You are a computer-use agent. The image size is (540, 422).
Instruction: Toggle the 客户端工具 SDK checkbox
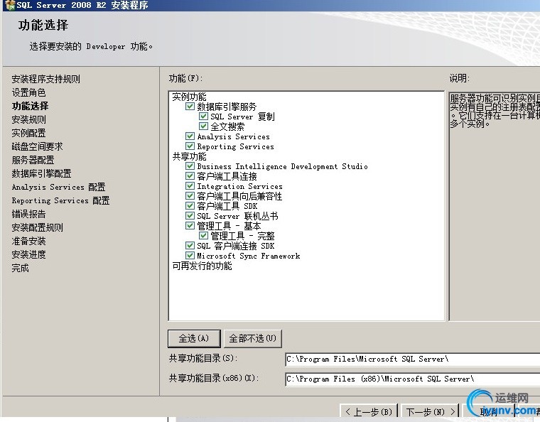coord(190,206)
